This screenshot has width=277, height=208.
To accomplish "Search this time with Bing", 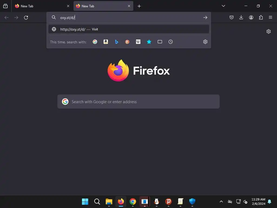I will [117, 42].
